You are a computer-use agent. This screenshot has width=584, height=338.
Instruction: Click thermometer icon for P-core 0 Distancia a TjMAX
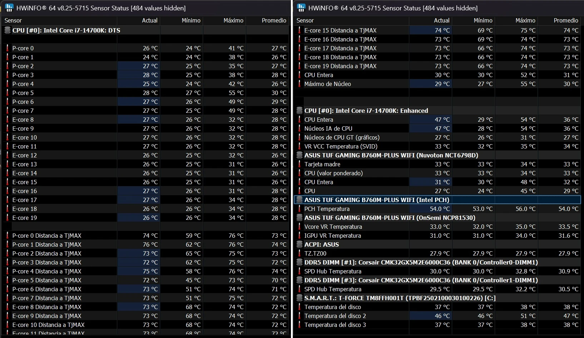(x=7, y=236)
